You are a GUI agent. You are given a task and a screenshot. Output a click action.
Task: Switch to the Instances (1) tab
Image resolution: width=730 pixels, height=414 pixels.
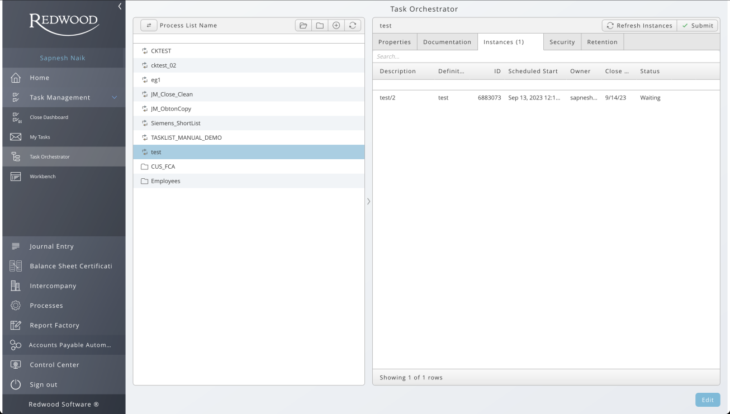click(x=510, y=42)
